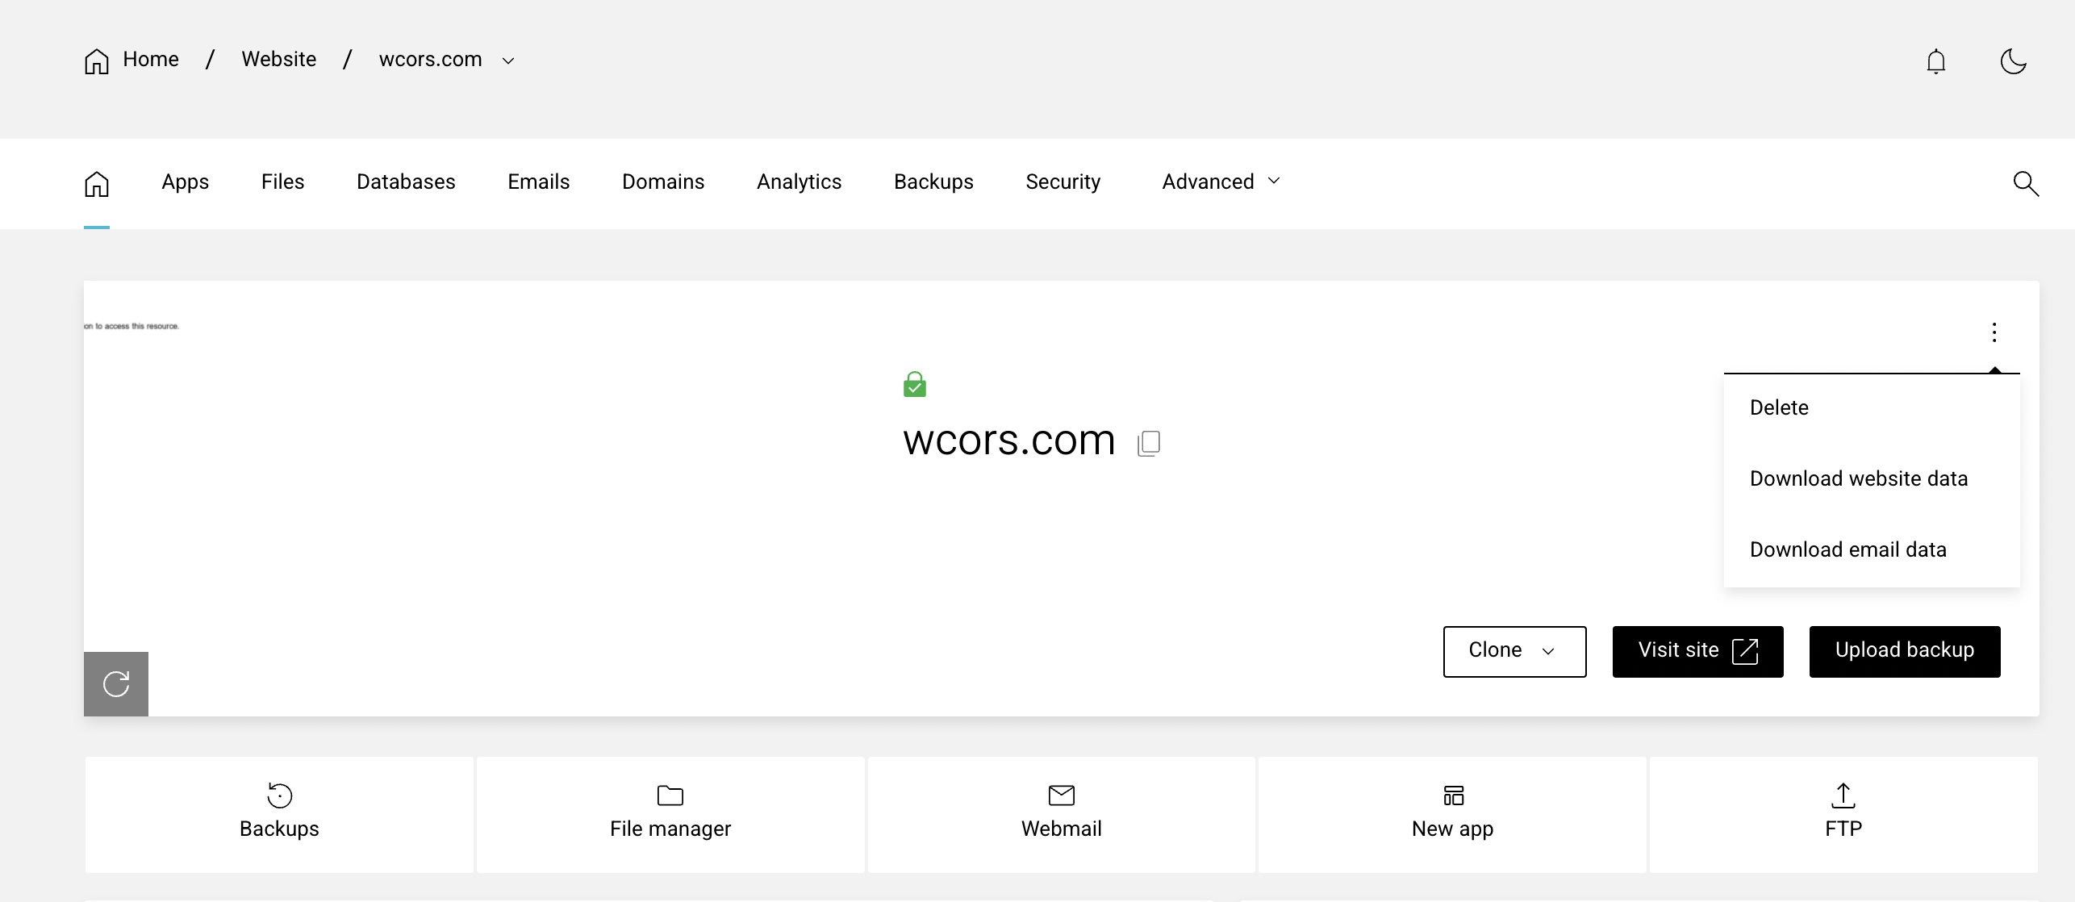This screenshot has width=2075, height=902.
Task: Toggle dark mode with the moon icon
Action: tap(2013, 61)
